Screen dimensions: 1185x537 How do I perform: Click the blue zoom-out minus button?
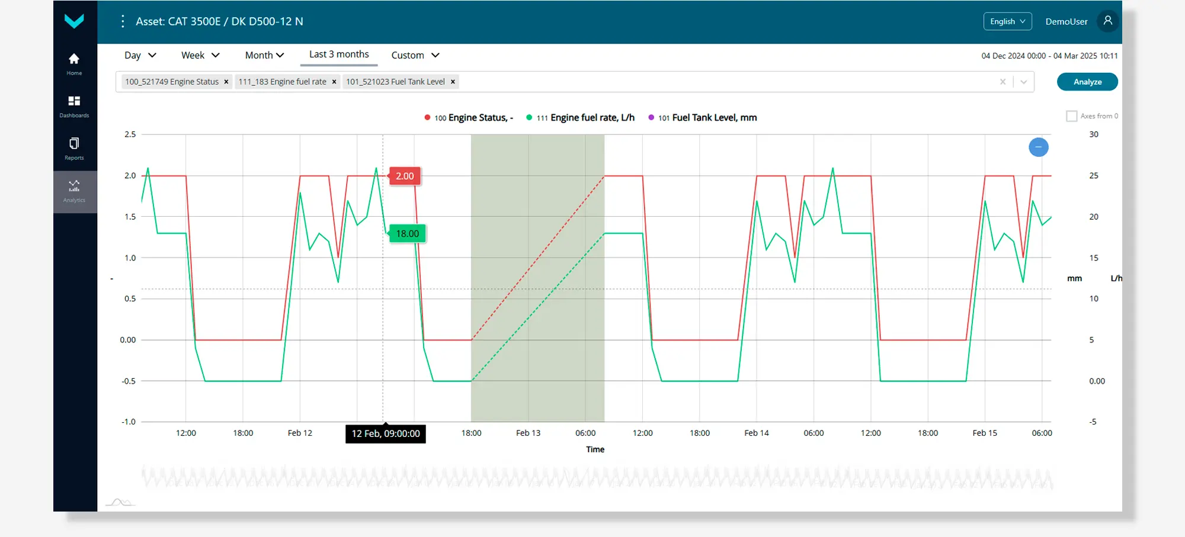[1038, 147]
